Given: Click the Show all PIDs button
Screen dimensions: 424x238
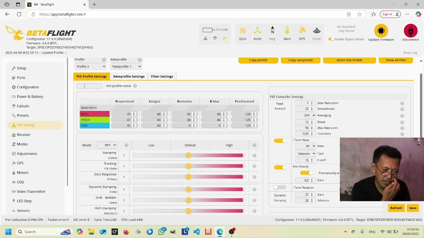Looking at the screenshot, I should (396, 60).
